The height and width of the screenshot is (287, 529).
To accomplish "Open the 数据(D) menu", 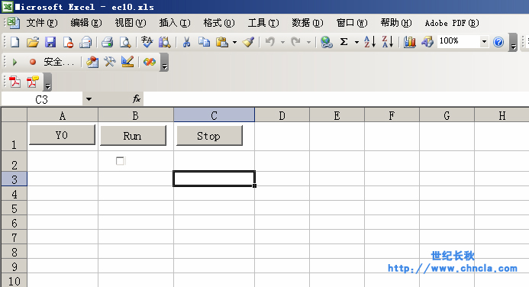I will click(x=308, y=23).
